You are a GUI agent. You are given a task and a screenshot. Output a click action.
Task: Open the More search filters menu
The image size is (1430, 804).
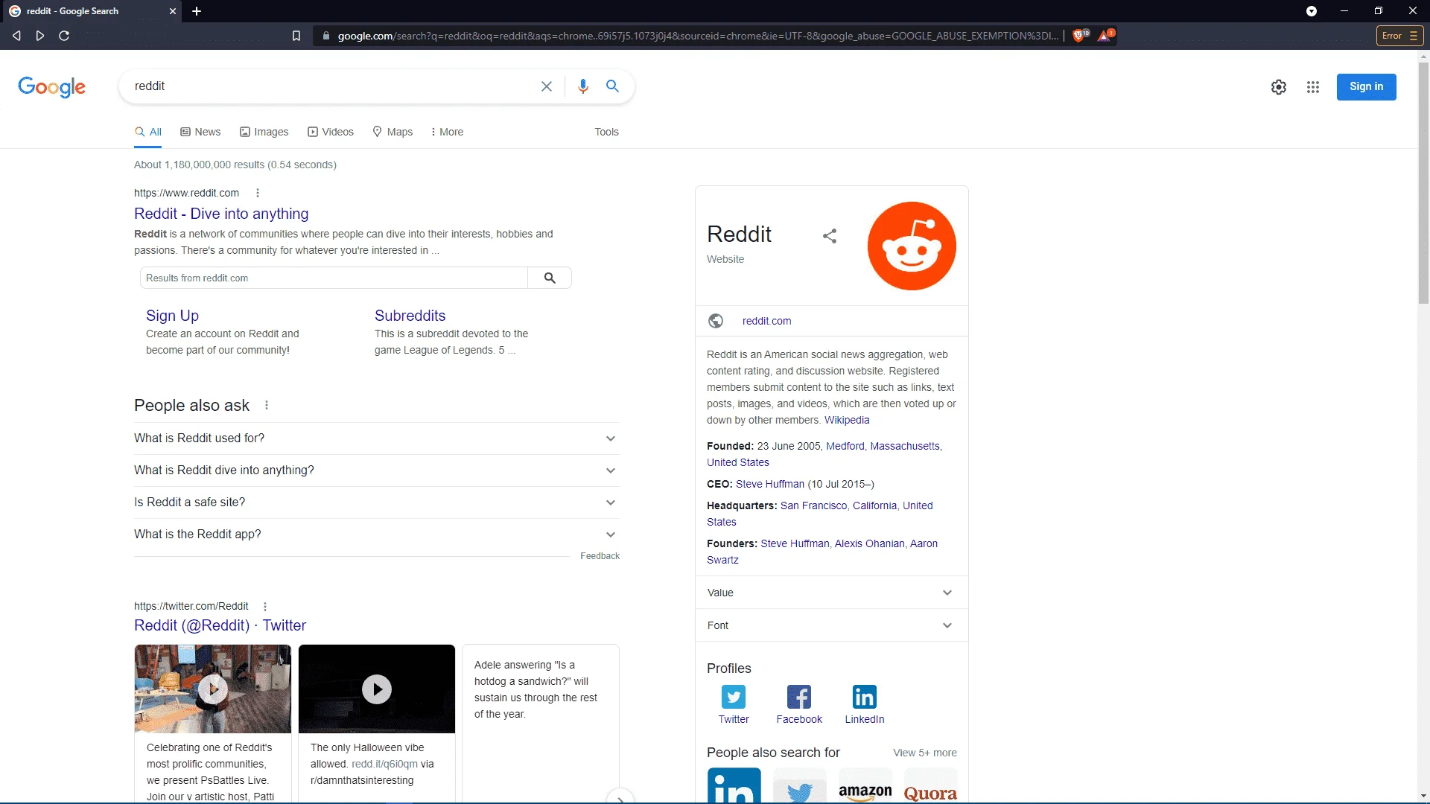point(447,132)
